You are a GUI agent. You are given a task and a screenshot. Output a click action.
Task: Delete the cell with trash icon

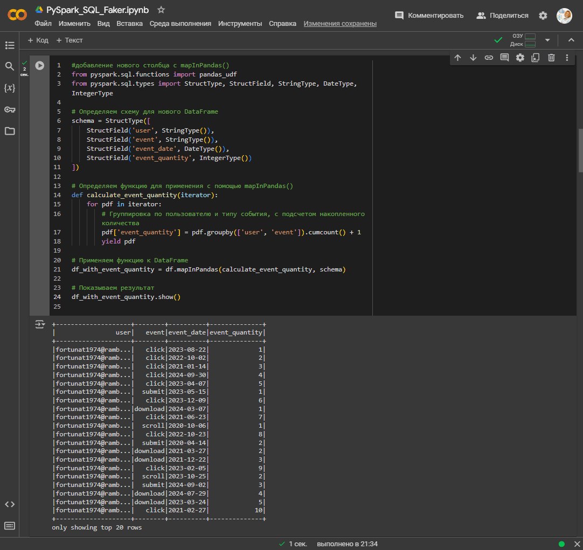click(x=551, y=58)
